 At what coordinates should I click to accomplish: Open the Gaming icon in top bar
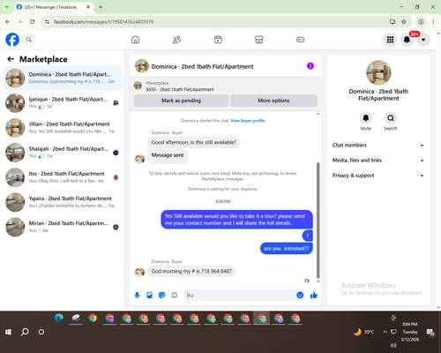[300, 40]
